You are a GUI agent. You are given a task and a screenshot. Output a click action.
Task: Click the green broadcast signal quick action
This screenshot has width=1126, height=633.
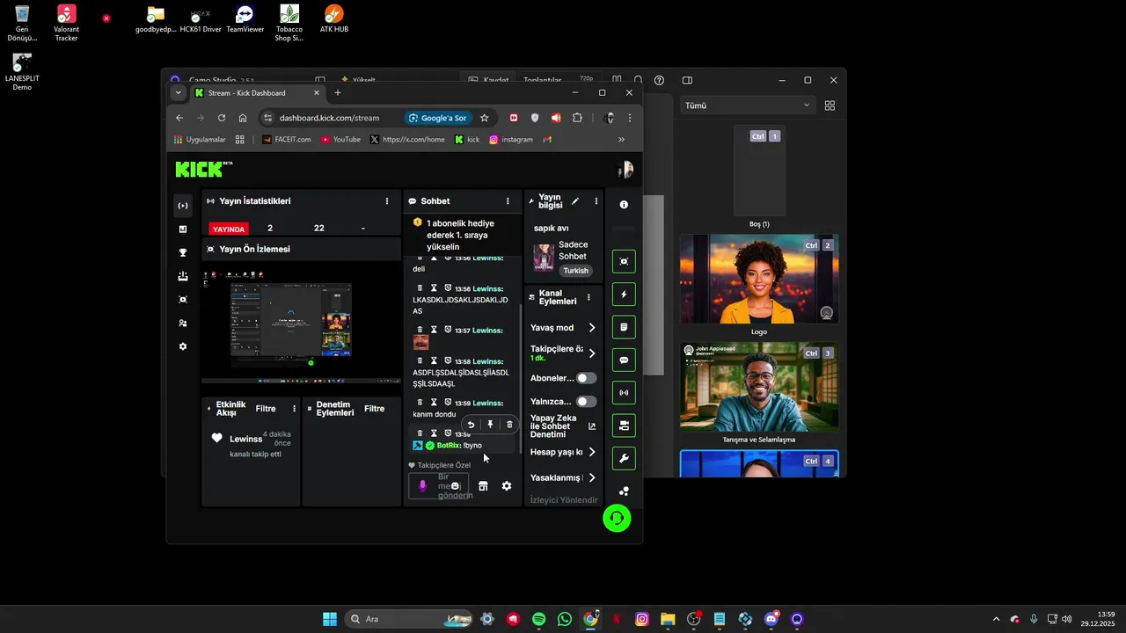624,393
